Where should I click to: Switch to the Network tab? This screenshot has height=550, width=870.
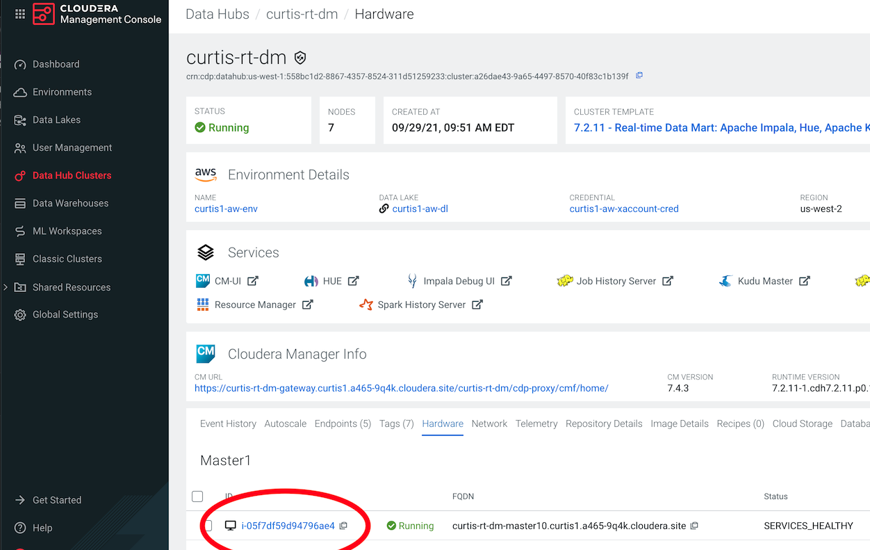point(489,423)
